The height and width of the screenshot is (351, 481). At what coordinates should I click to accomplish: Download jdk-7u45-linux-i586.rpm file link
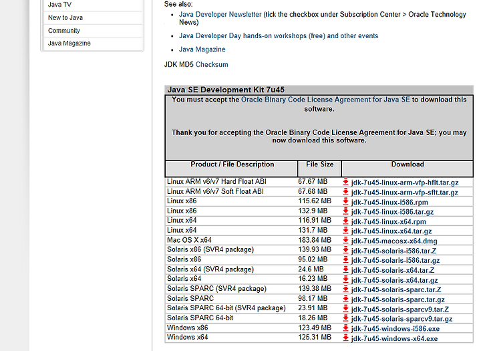389,203
